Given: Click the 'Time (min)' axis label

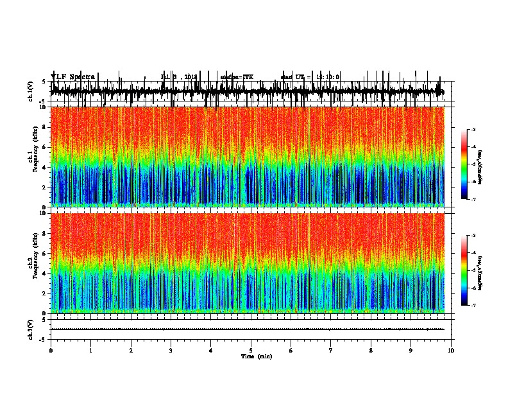Looking at the screenshot, I should (257, 356).
